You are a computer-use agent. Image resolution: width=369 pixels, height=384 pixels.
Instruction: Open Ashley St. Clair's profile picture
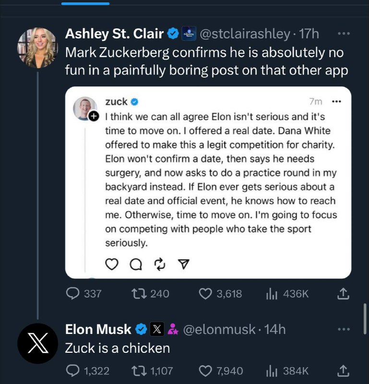37,48
